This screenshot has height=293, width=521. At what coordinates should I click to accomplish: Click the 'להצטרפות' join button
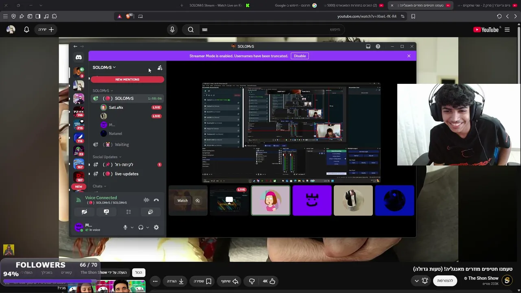pos(445,281)
